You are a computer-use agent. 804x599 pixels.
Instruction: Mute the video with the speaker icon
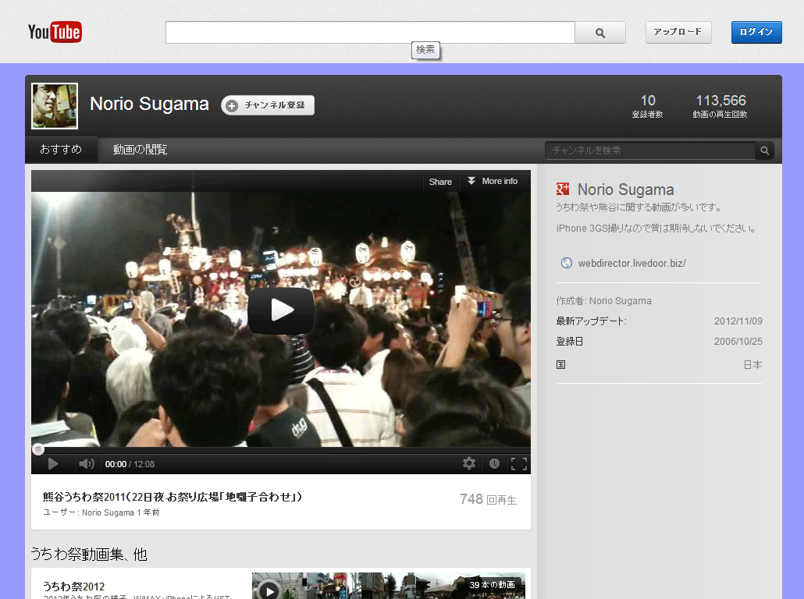86,464
